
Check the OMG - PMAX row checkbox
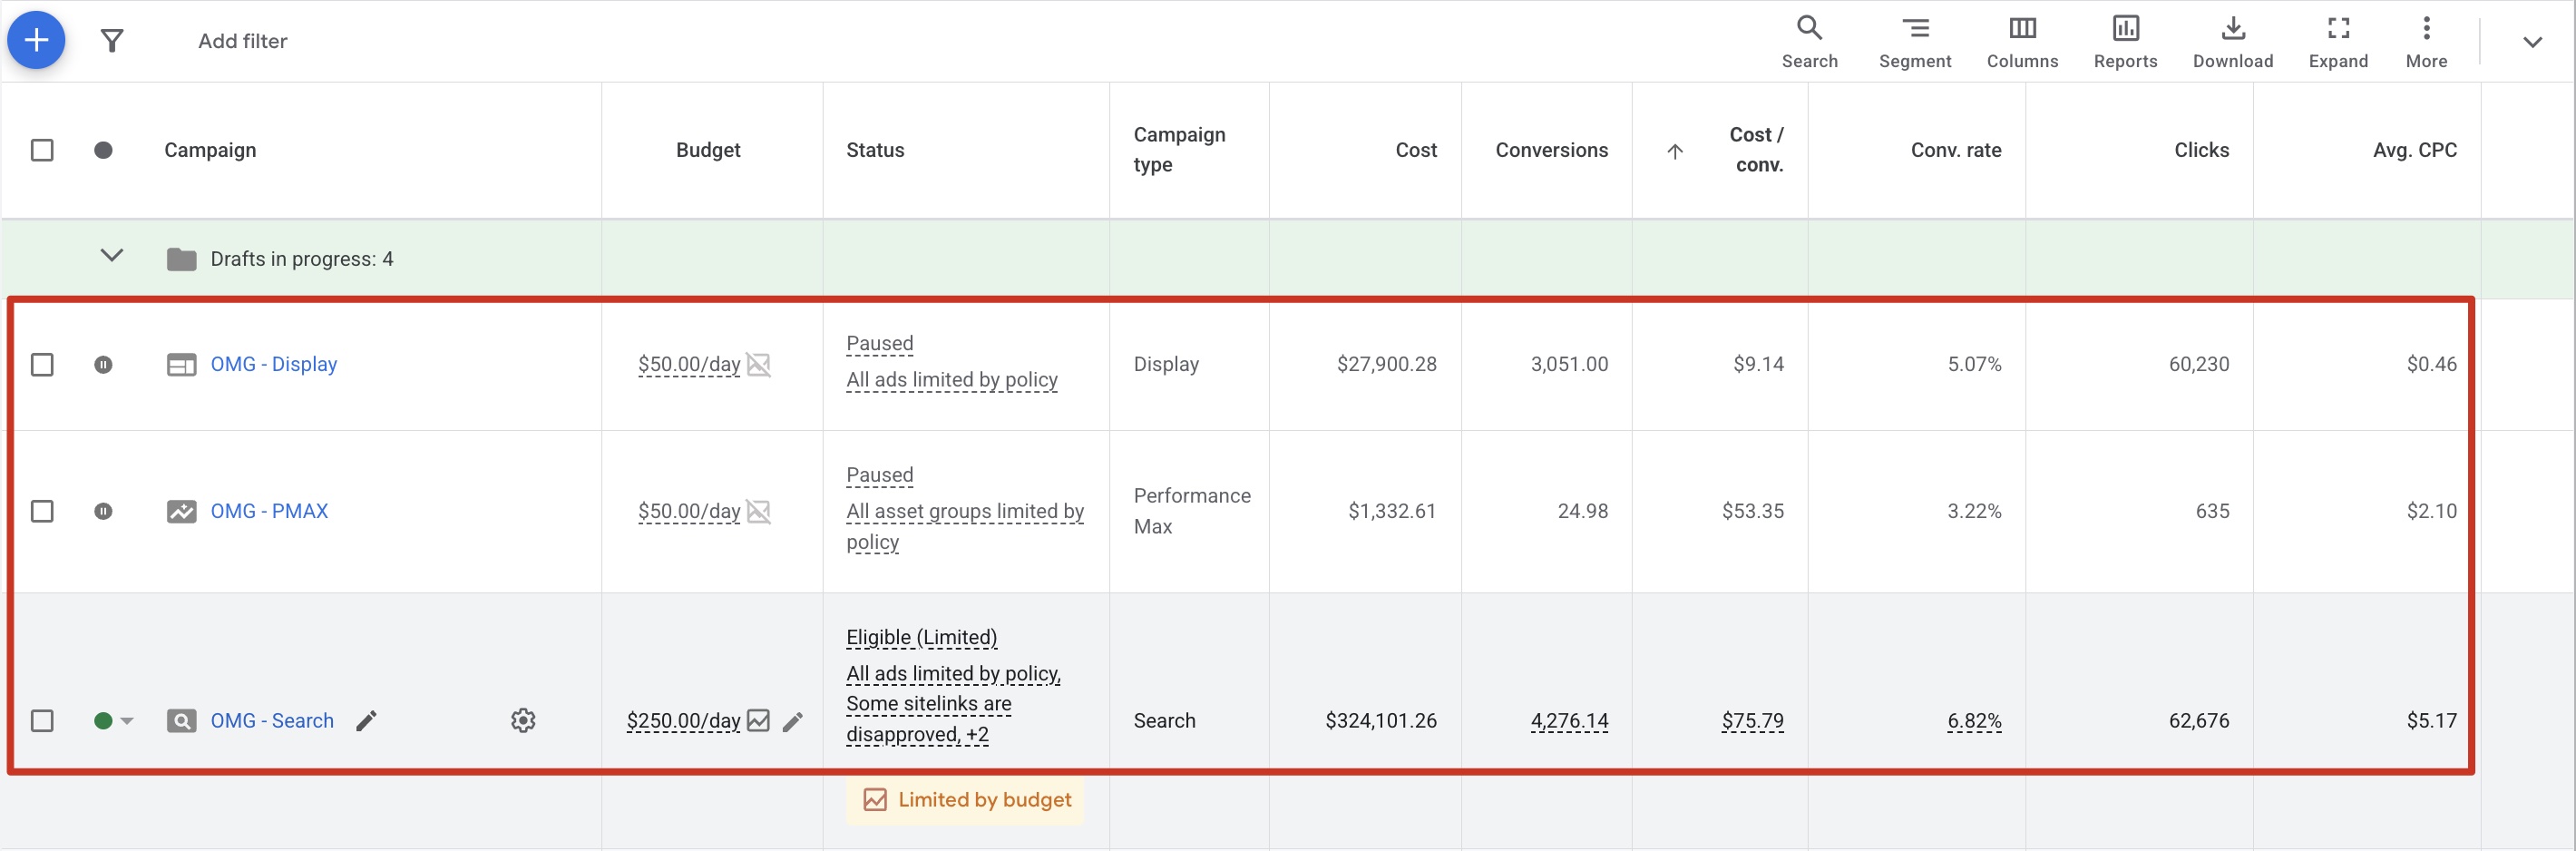pos(42,511)
